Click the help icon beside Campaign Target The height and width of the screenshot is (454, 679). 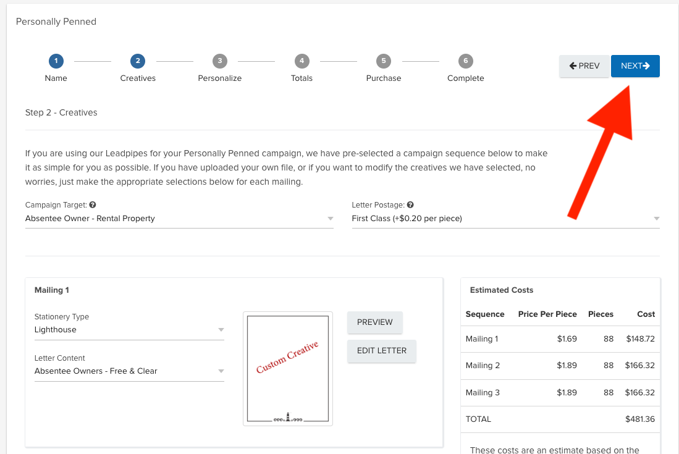pos(93,204)
